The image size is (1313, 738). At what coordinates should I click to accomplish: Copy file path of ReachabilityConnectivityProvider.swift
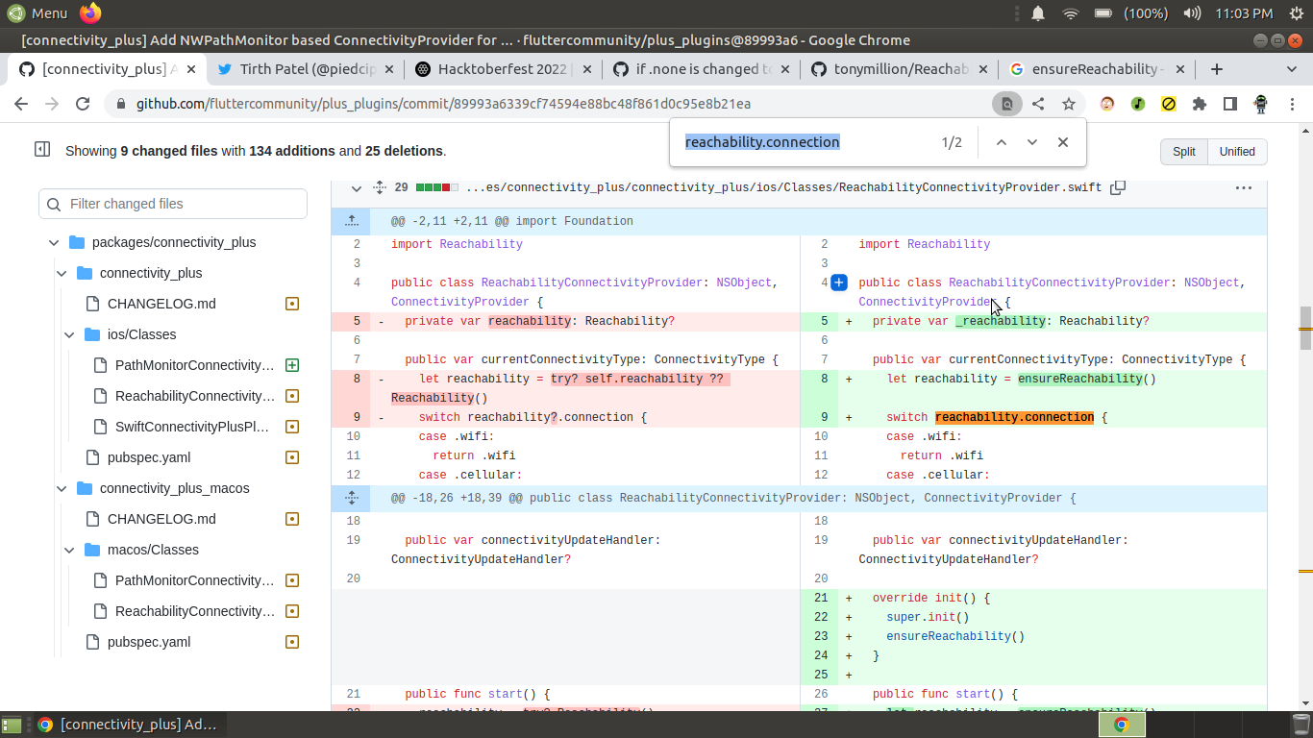tap(1117, 187)
